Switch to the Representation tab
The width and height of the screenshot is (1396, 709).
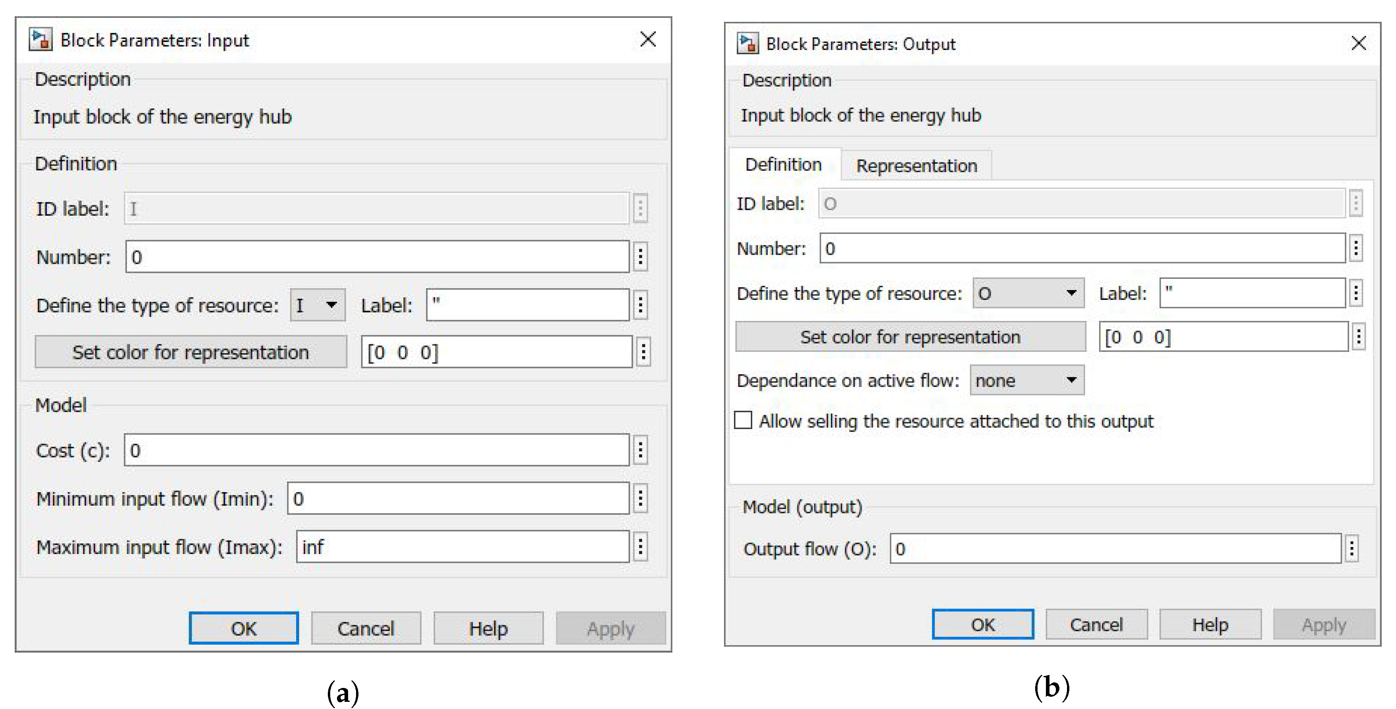916,166
